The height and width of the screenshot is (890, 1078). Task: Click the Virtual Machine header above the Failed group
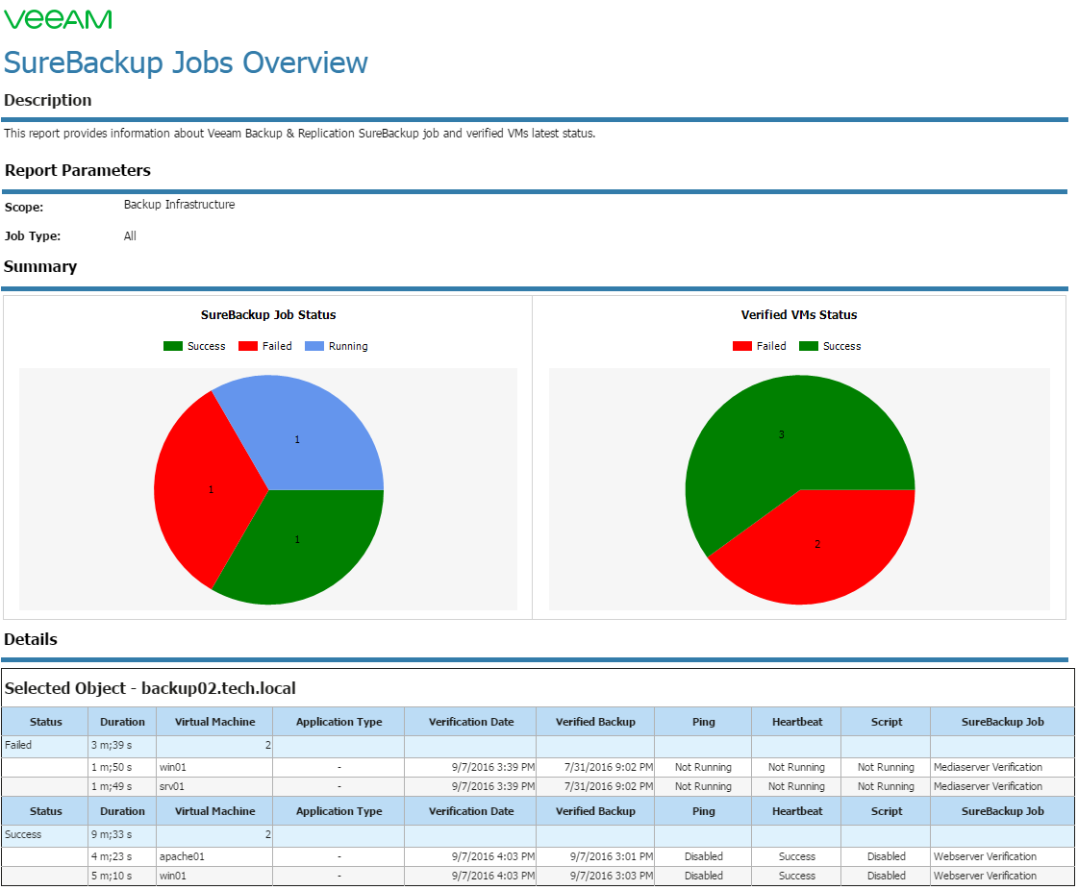[x=214, y=723]
